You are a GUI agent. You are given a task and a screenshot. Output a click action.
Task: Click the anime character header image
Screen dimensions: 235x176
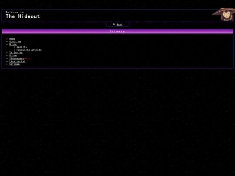(x=223, y=14)
